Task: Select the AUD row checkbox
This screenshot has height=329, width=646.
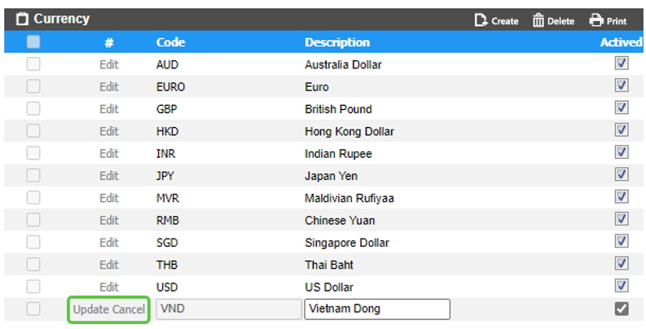Action: point(33,64)
